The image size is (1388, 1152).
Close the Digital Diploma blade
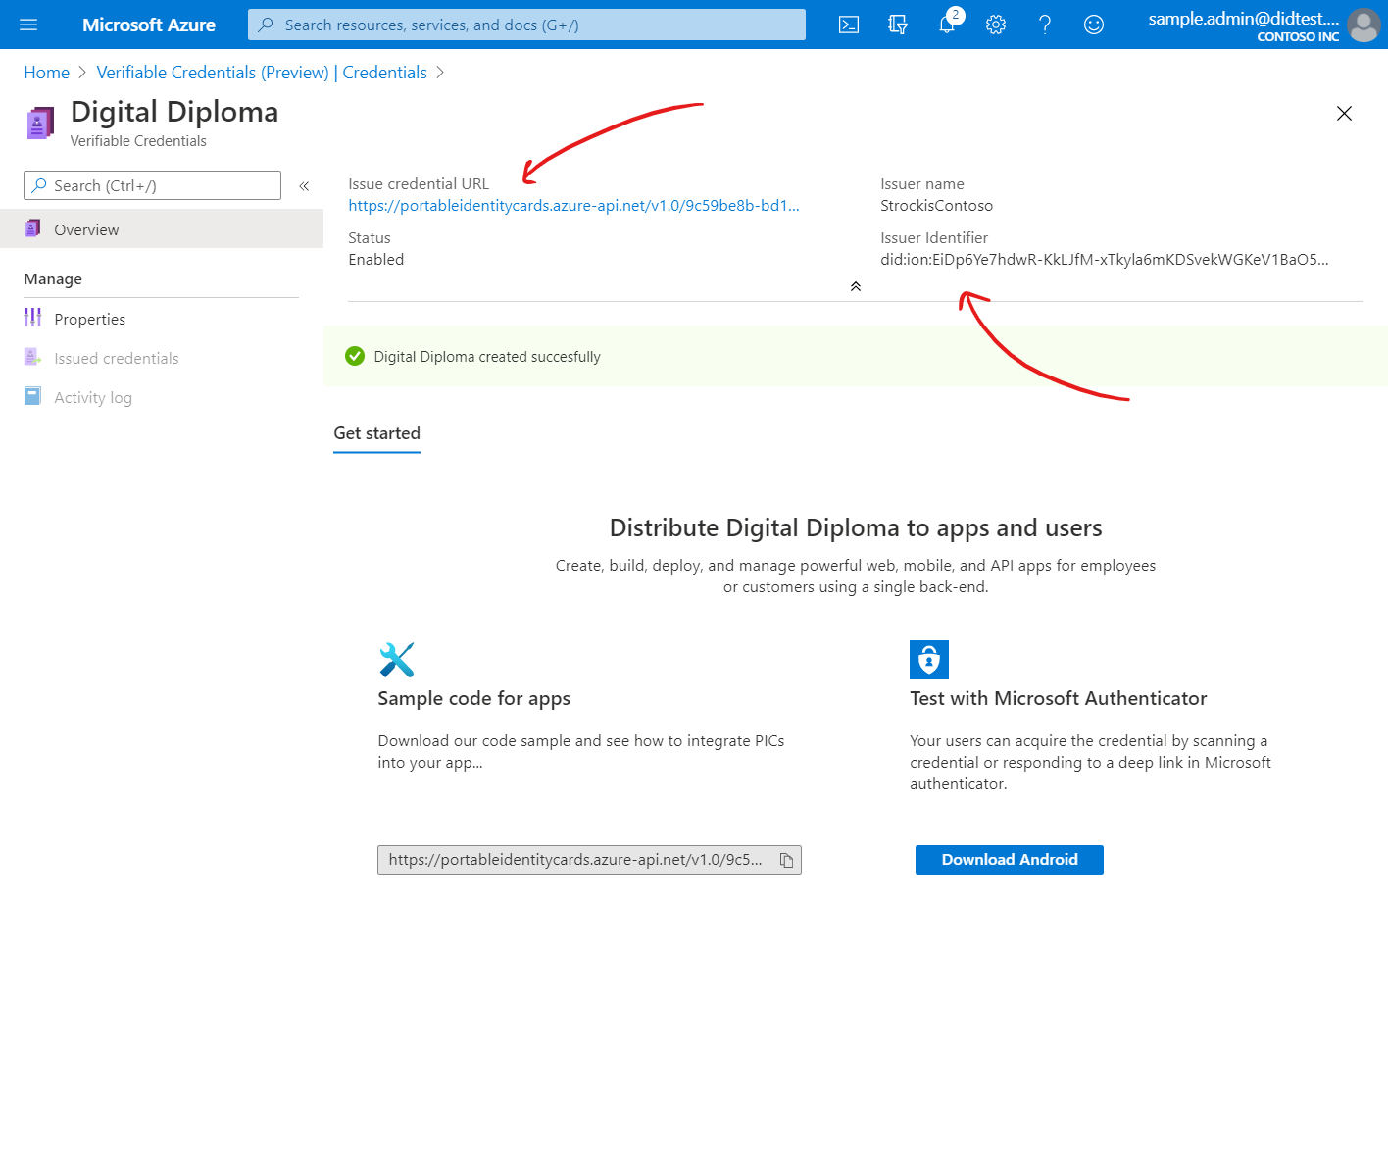[x=1345, y=114]
